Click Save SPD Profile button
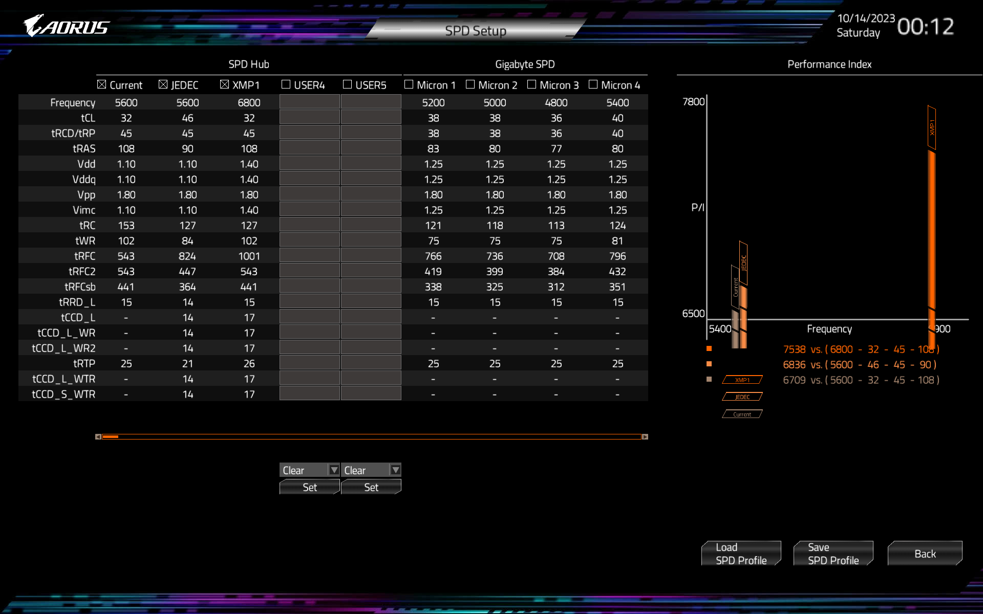The image size is (983, 614). (833, 554)
